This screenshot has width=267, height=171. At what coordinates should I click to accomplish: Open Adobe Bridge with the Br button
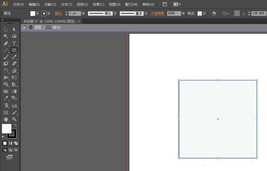coord(165,4)
